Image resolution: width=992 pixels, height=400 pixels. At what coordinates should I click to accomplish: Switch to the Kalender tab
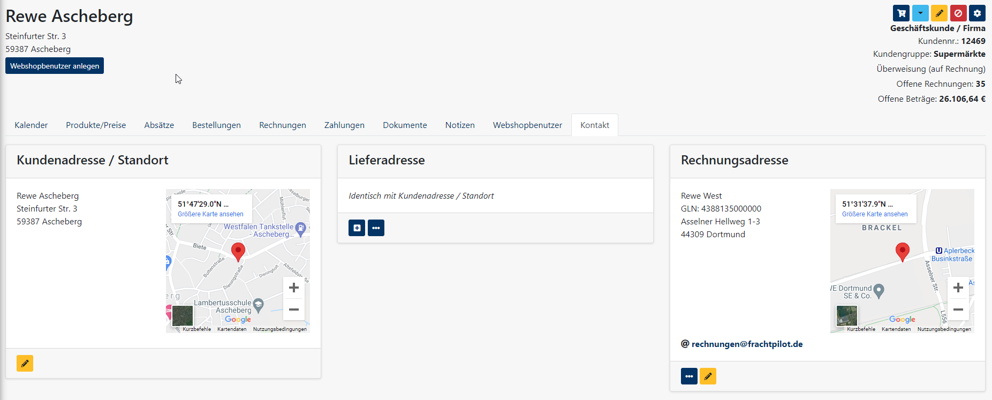tap(31, 125)
